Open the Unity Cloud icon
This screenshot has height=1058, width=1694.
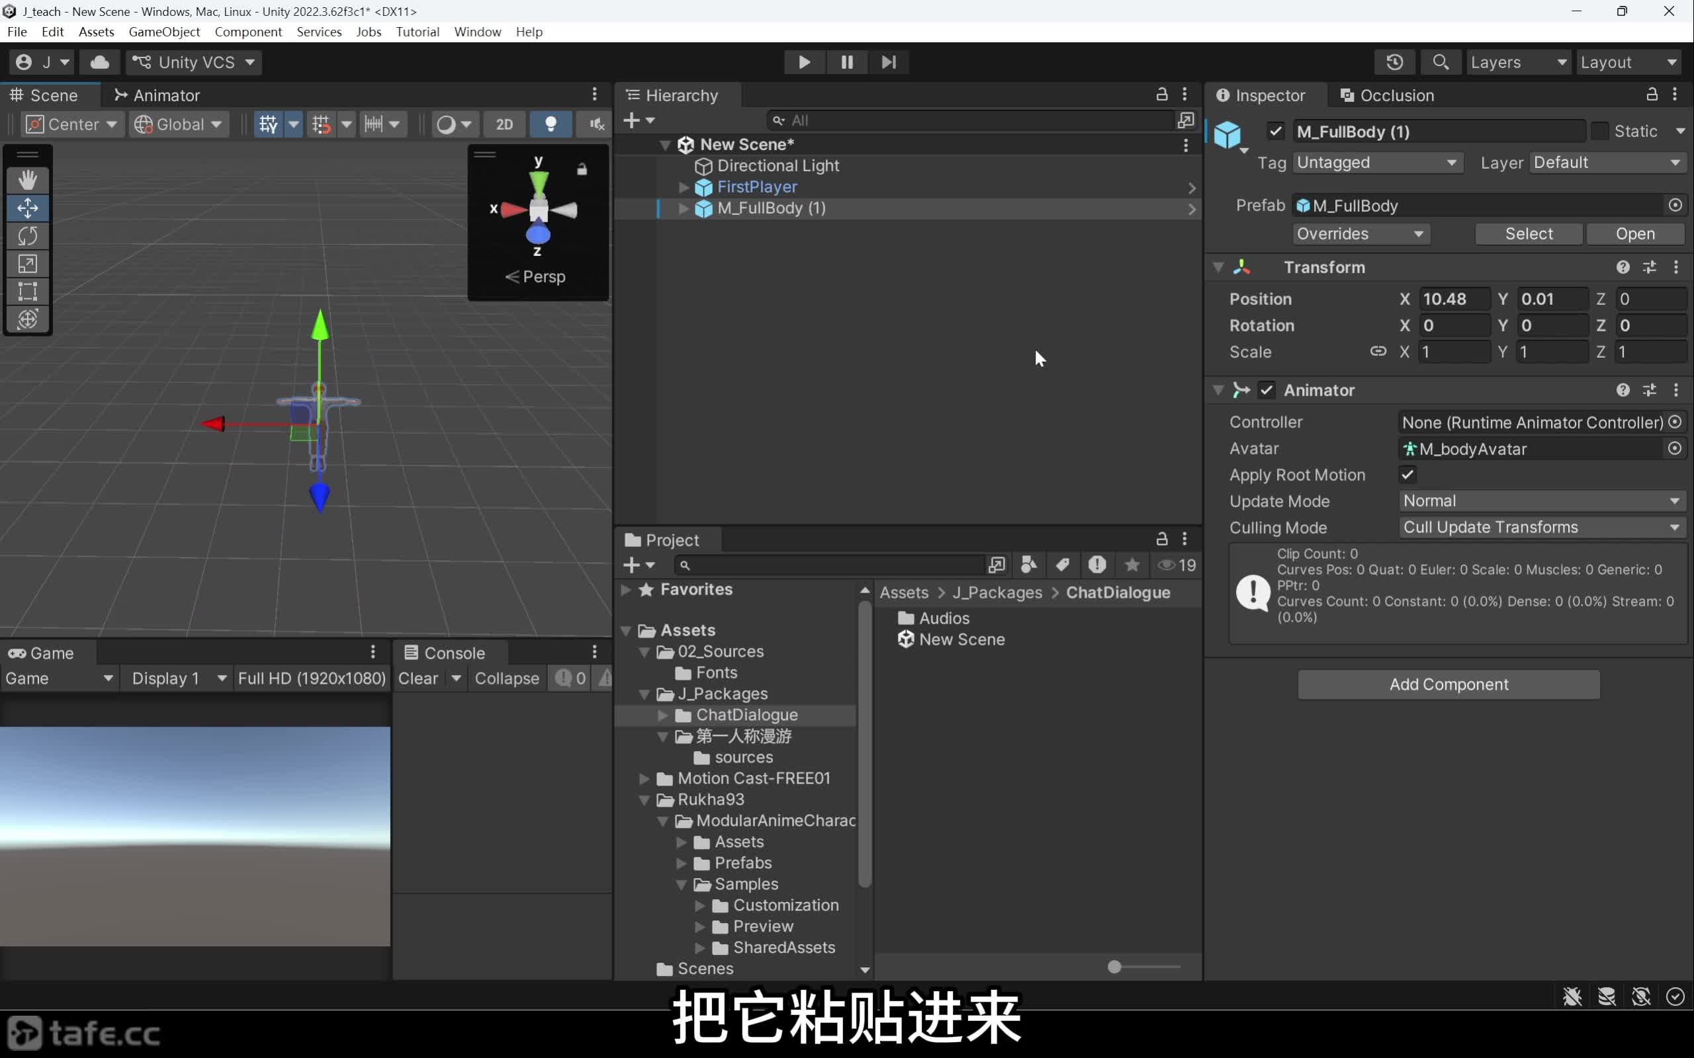[x=99, y=62]
